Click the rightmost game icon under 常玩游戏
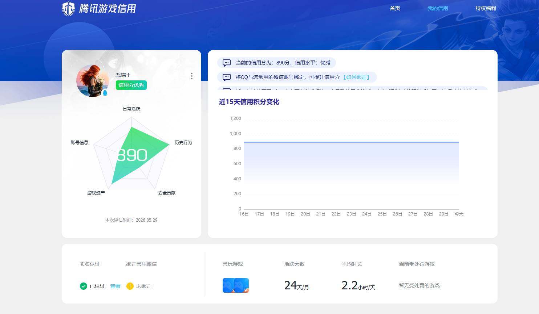Viewport: 539px width, 314px height. [242, 285]
